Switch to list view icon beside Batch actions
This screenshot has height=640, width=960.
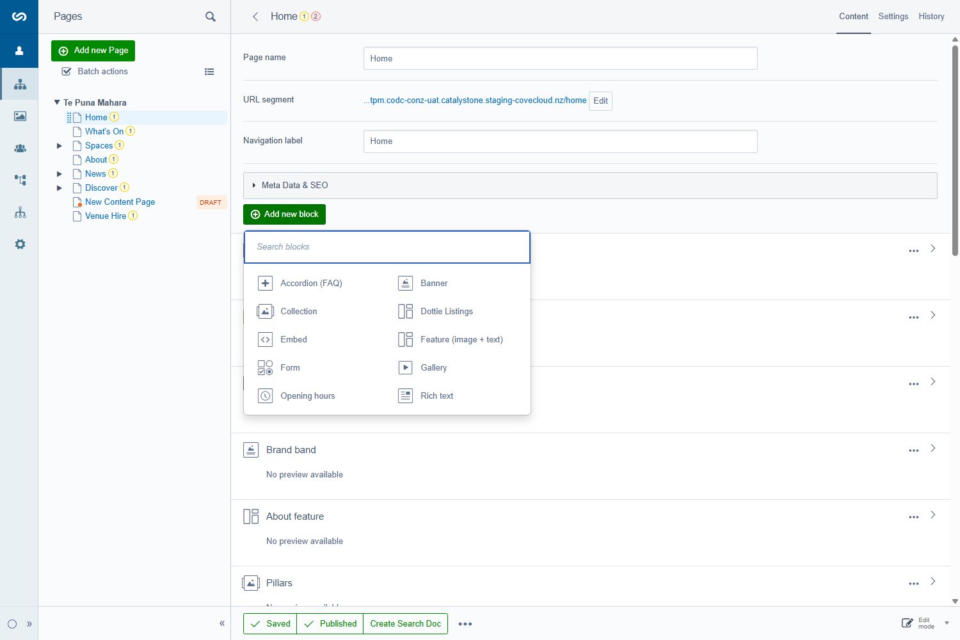coord(209,72)
